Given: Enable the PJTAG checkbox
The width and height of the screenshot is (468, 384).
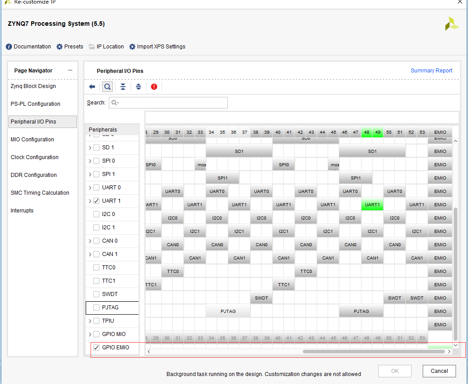Looking at the screenshot, I should point(96,308).
